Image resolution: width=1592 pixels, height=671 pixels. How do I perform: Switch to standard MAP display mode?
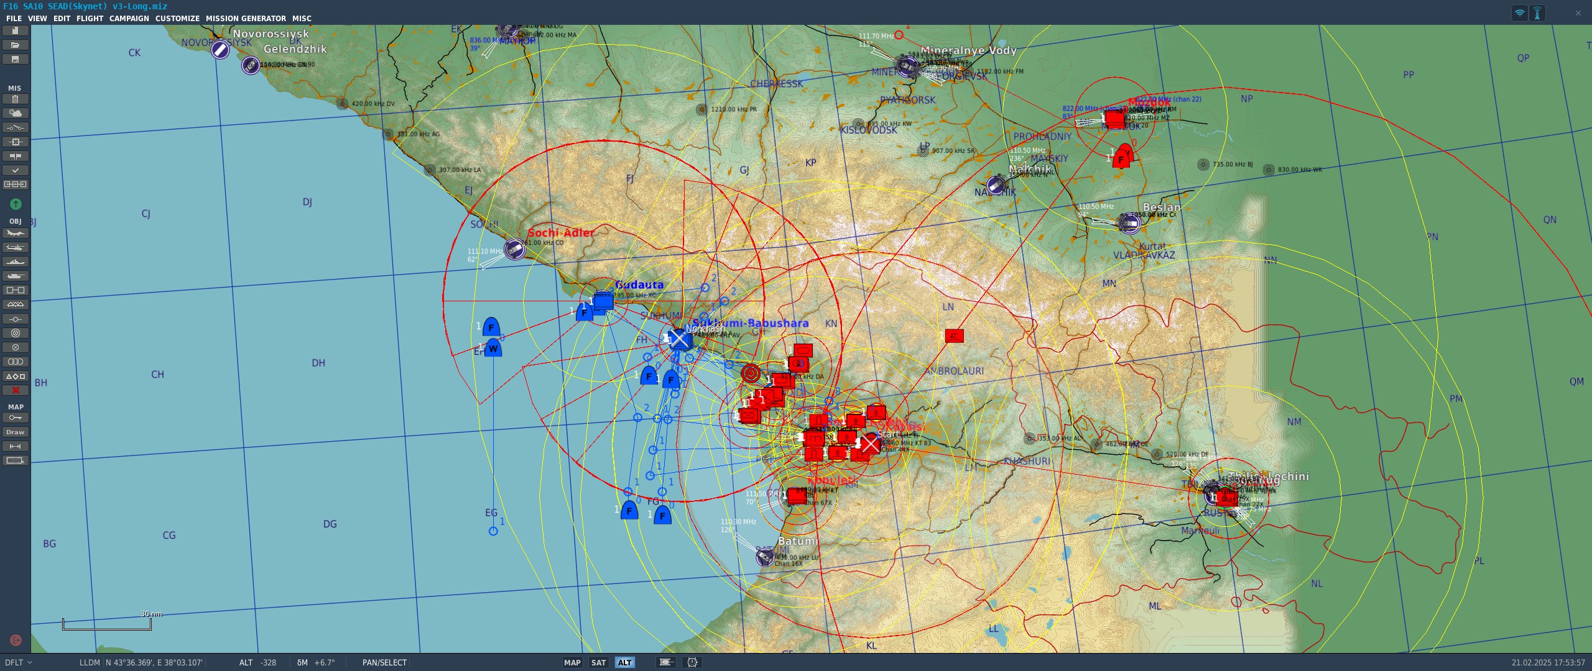[572, 662]
